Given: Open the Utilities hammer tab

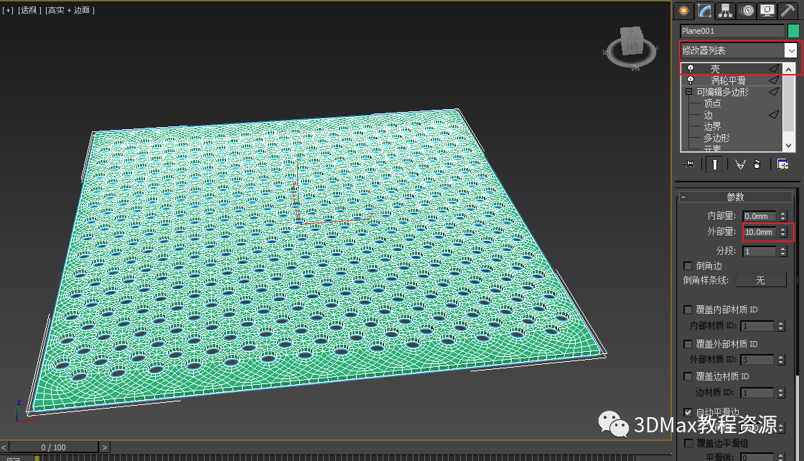Looking at the screenshot, I should coord(787,11).
